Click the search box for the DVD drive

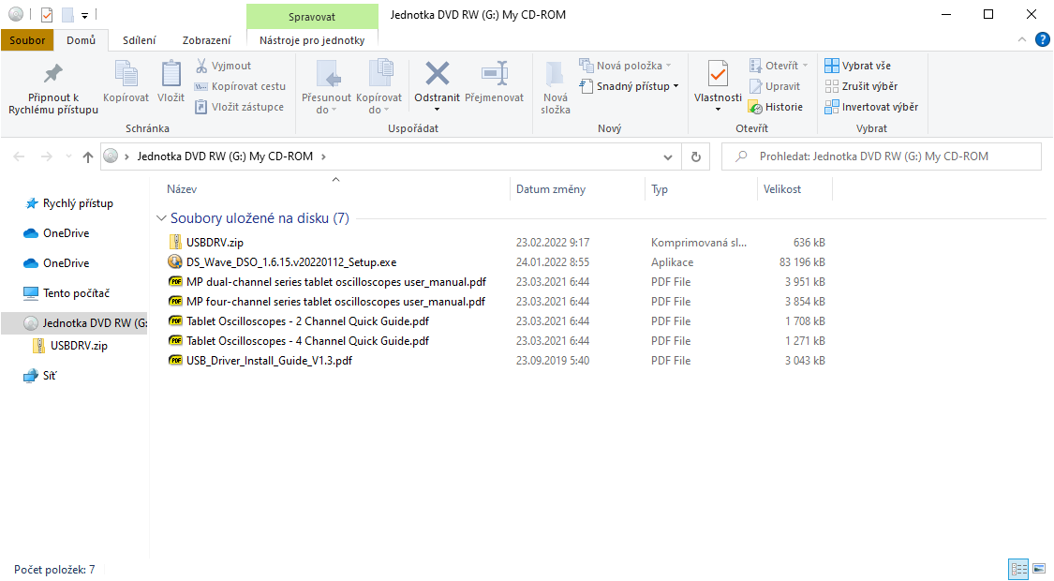click(x=881, y=156)
